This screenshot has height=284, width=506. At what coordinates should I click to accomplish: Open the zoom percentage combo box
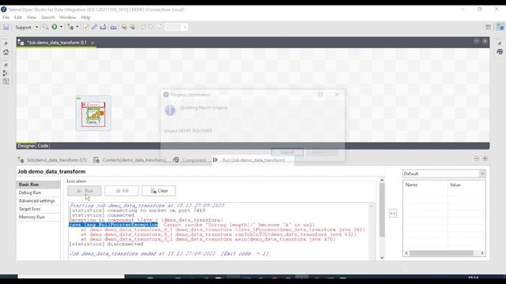[176, 28]
